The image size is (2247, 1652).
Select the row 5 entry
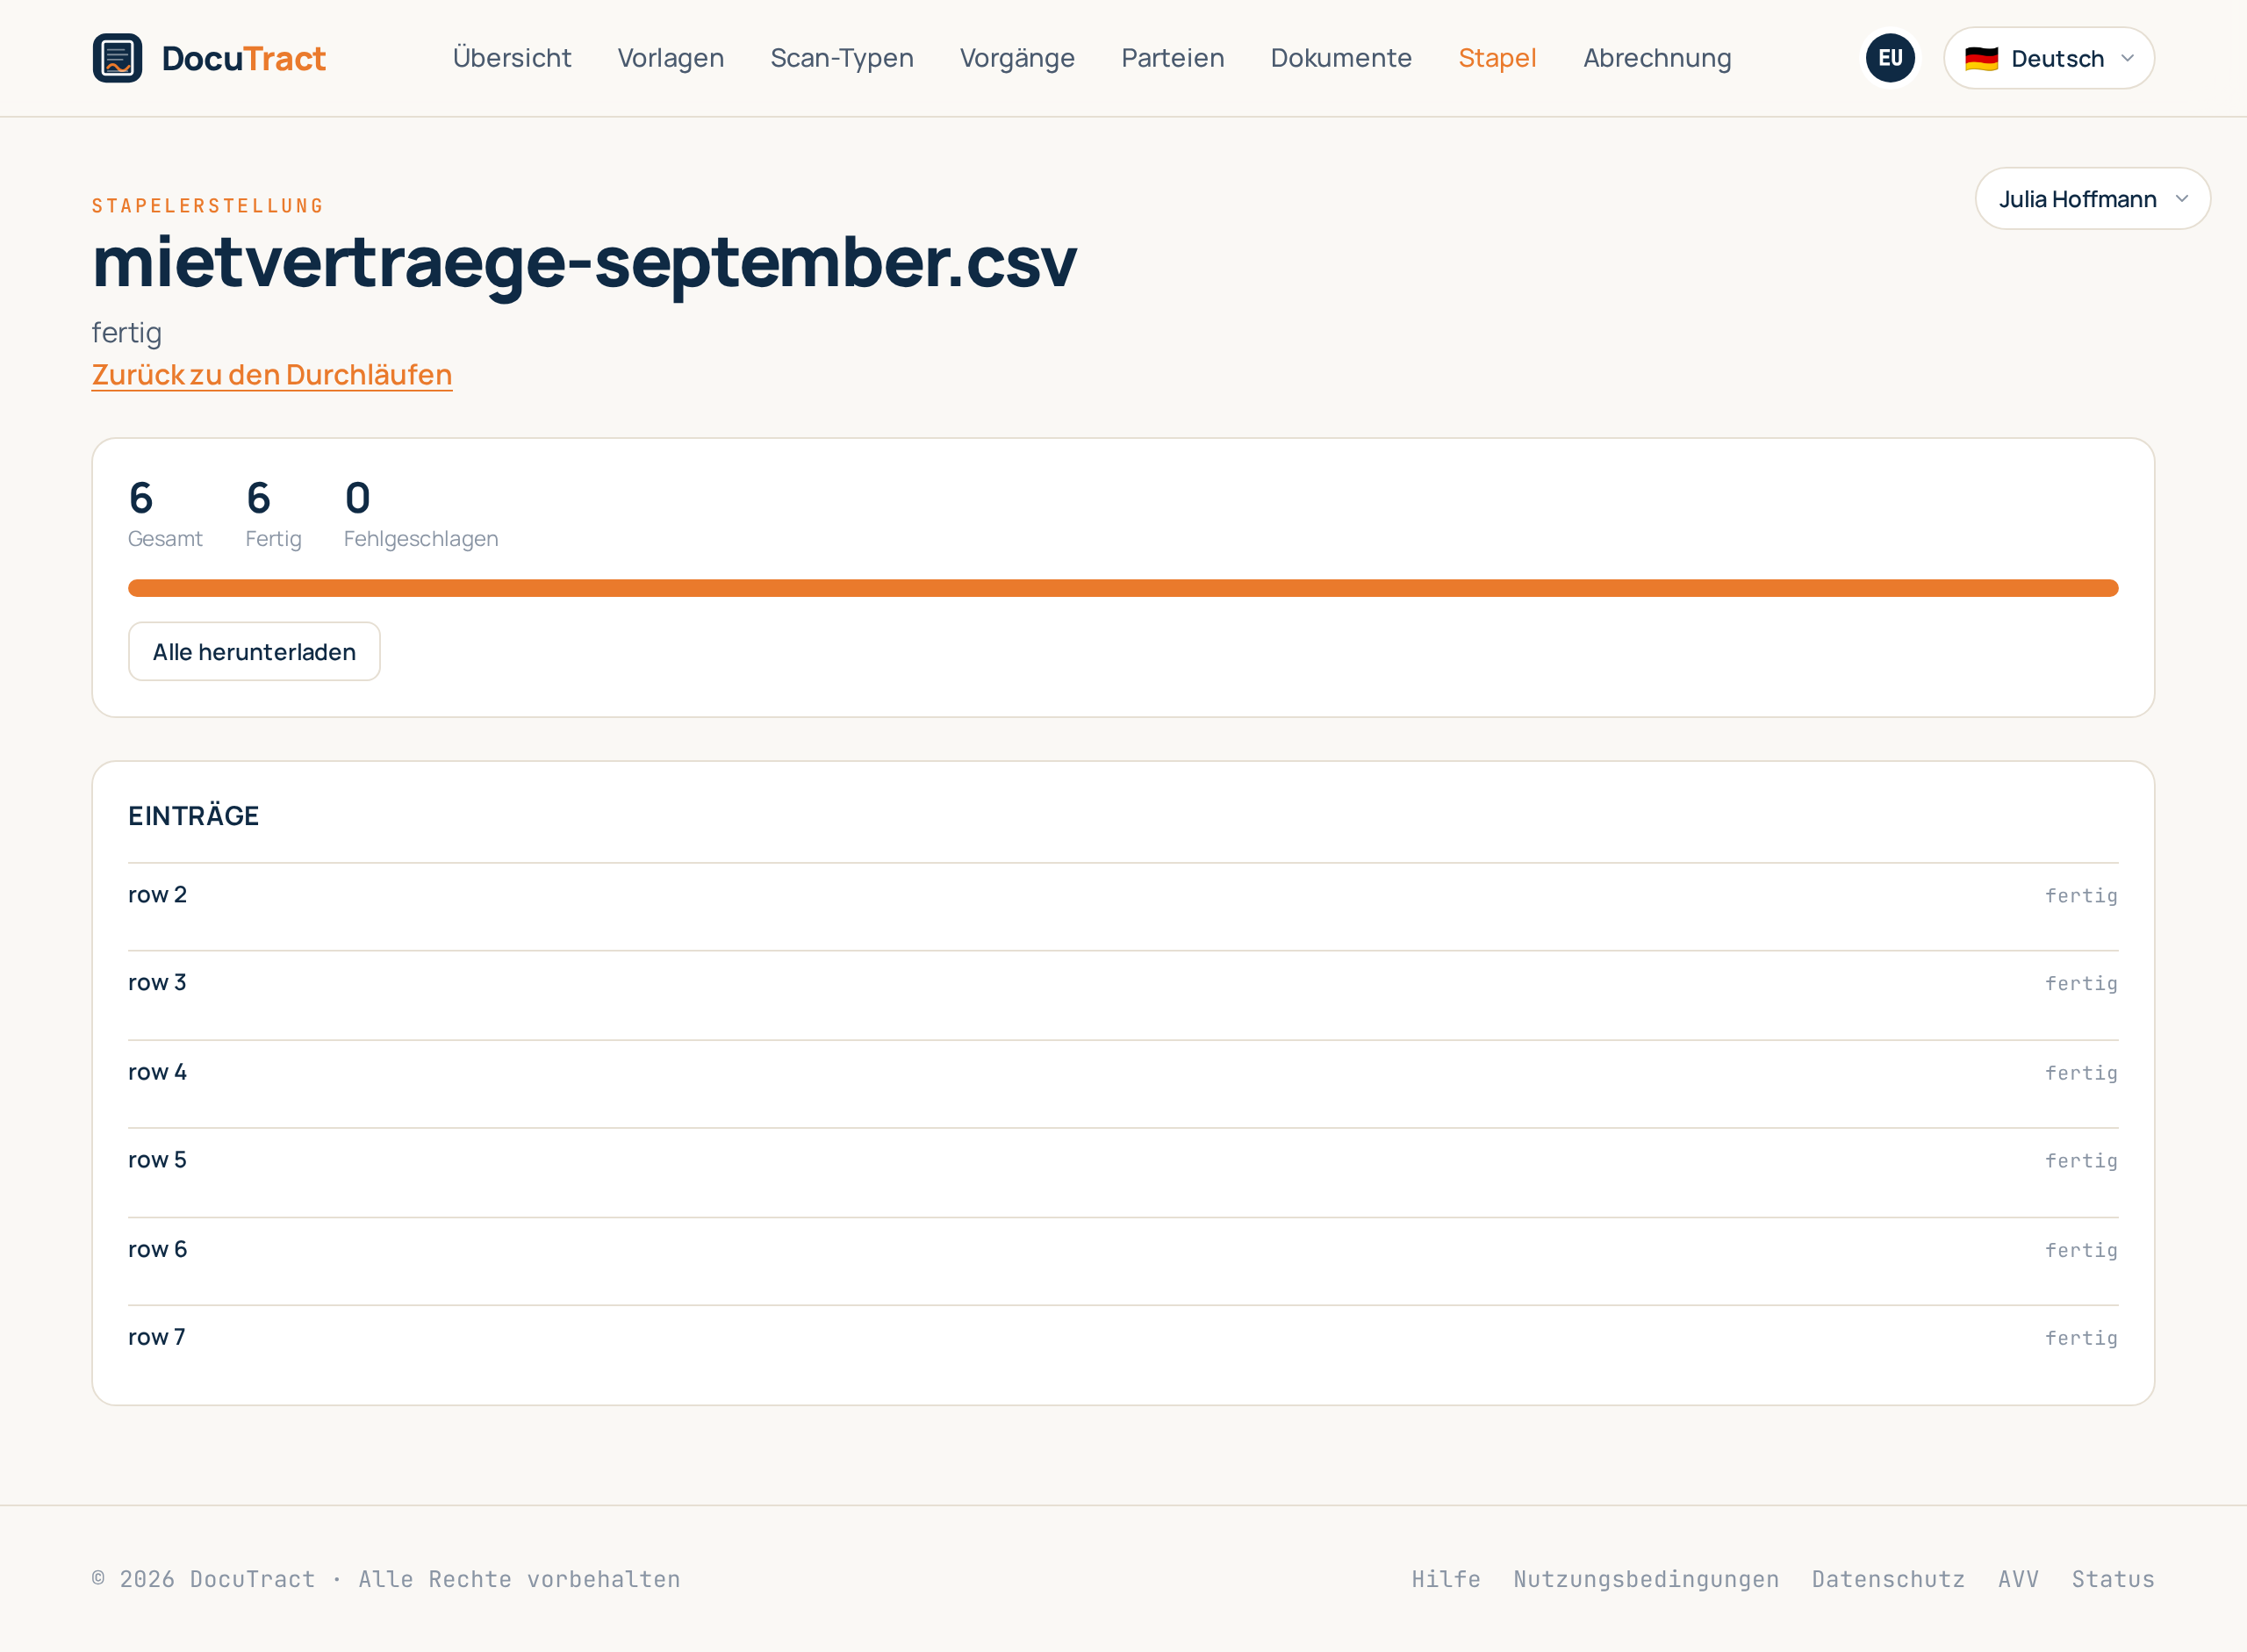pos(1123,1160)
